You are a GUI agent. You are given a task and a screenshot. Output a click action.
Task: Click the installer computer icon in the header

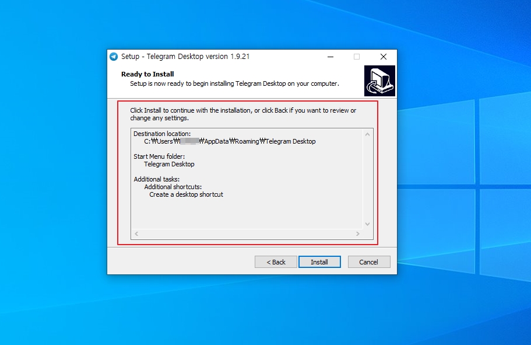click(x=379, y=81)
